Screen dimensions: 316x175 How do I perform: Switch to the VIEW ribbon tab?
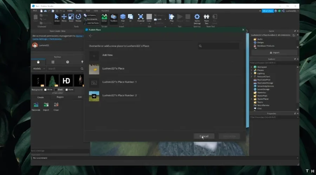coord(96,11)
